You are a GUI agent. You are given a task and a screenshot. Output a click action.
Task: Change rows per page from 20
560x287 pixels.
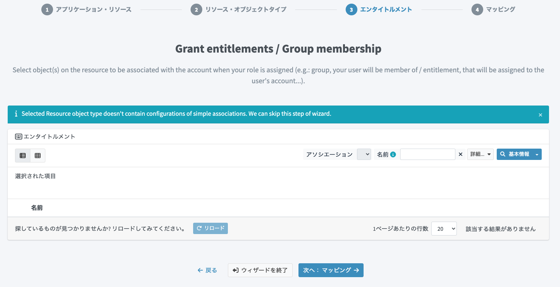point(444,229)
